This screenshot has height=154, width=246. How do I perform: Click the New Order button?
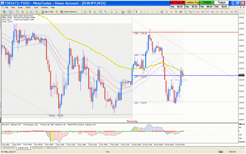tap(47, 12)
